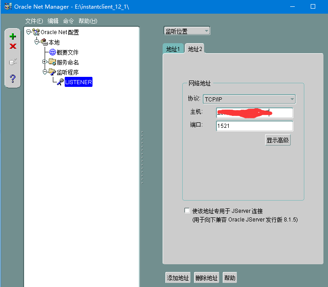This screenshot has height=287, width=328.
Task: Expand the 服务命名 tree node
Action: (x=44, y=61)
